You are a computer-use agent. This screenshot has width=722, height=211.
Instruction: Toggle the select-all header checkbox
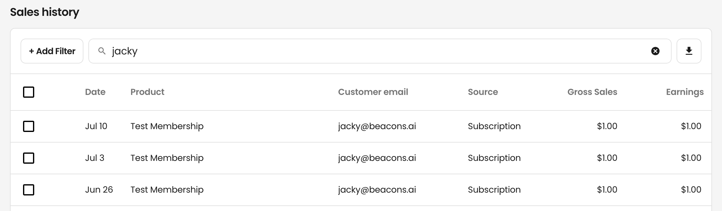[x=29, y=92]
